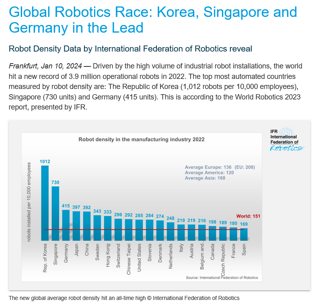This screenshot has width=318, height=306.
Task: Click the "Czech Republic" axis label
Action: 223,260
